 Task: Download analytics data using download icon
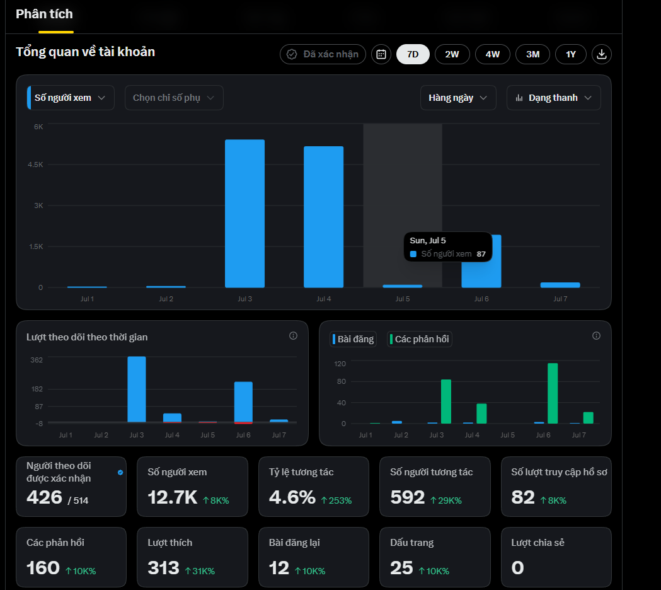tap(602, 54)
